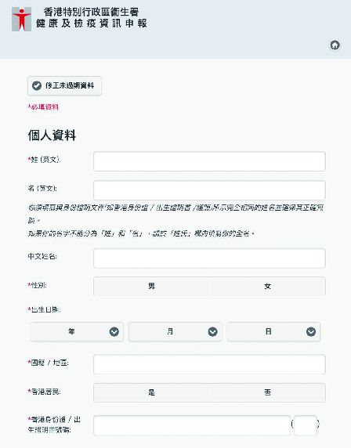351x448 pixels.
Task: Focus the 名 (英文) given name field
Action: click(209, 190)
